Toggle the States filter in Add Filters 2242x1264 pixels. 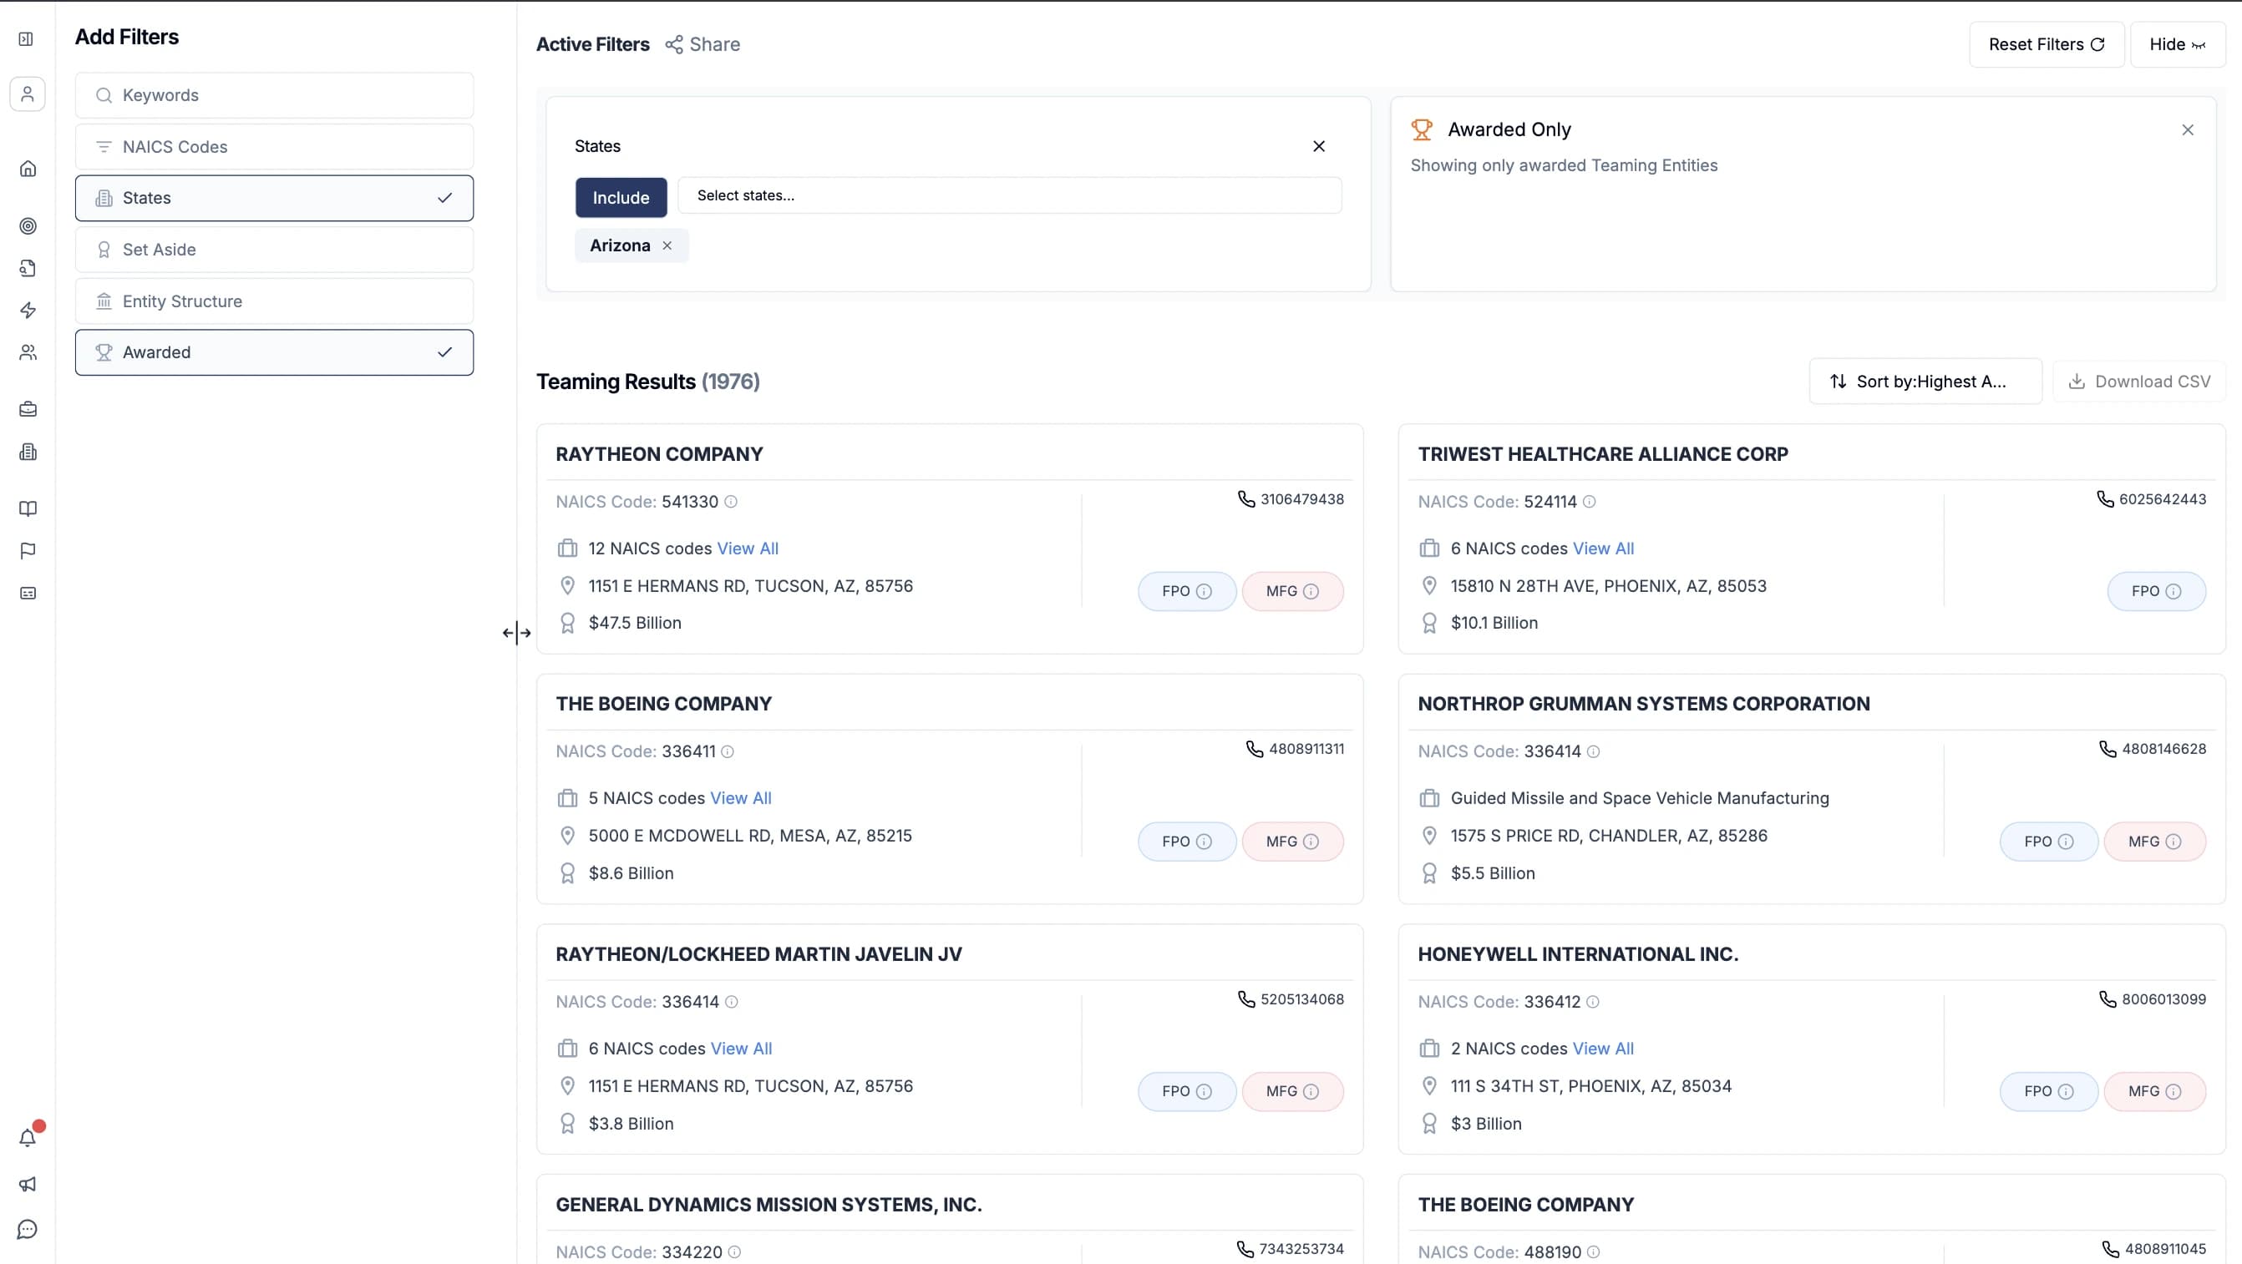274,199
